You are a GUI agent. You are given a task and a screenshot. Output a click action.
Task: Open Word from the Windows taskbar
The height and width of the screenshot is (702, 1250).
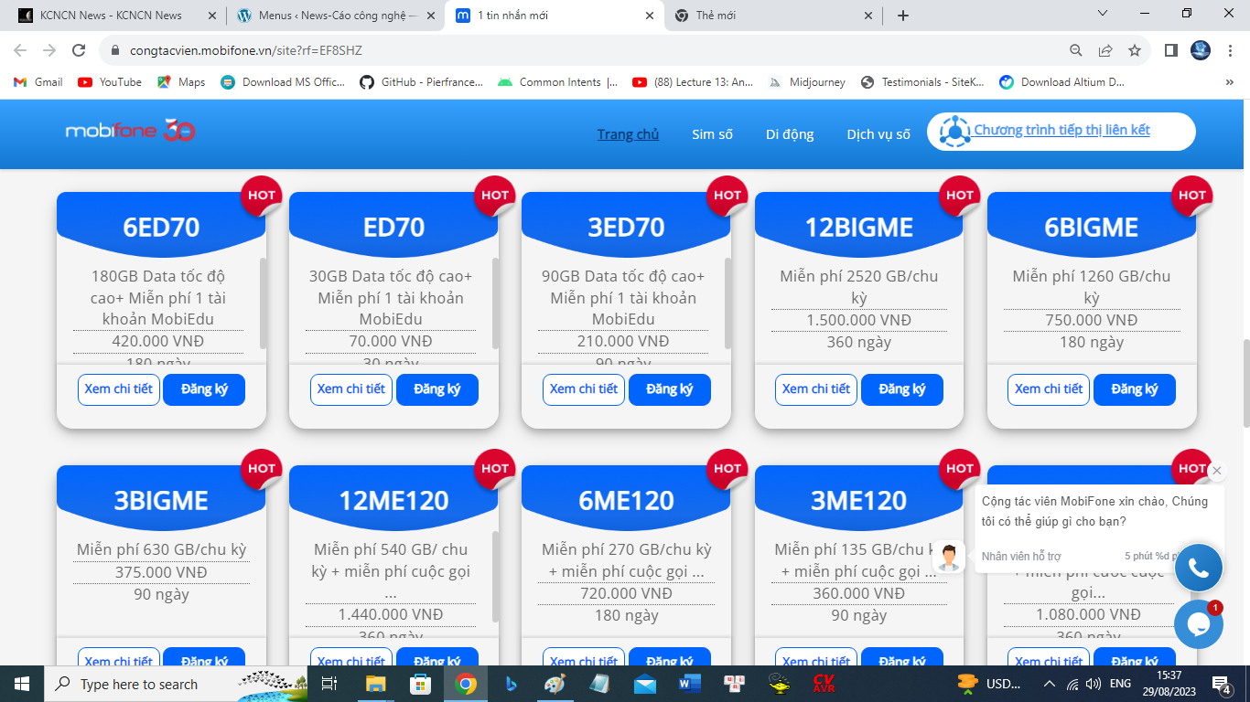click(x=689, y=684)
